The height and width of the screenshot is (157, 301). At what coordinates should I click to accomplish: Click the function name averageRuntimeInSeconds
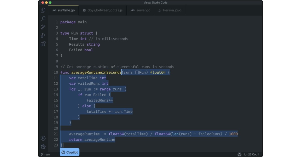tap(96, 72)
